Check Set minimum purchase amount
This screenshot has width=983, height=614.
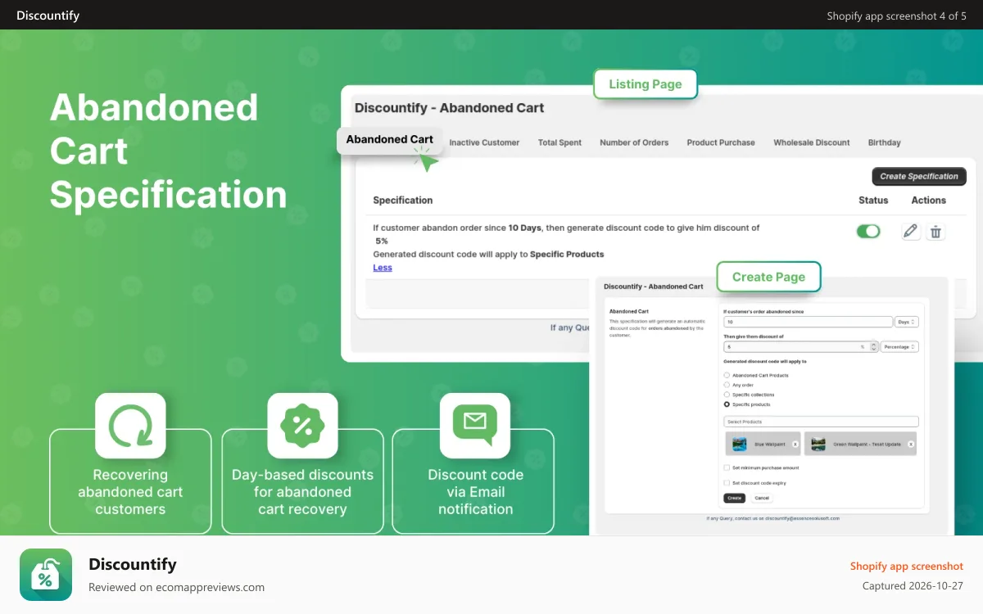point(727,467)
